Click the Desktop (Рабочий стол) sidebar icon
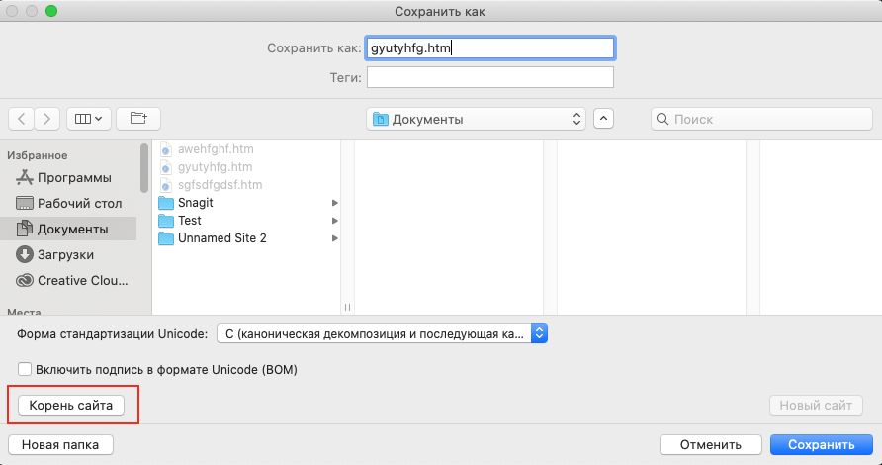This screenshot has width=882, height=465. 25,203
